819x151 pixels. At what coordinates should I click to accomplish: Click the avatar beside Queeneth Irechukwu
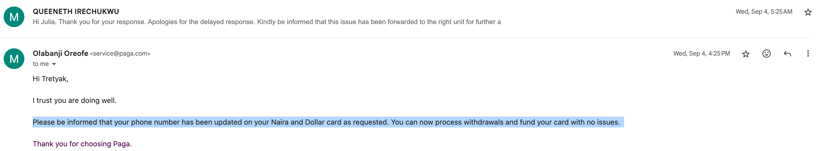pyautogui.click(x=14, y=17)
